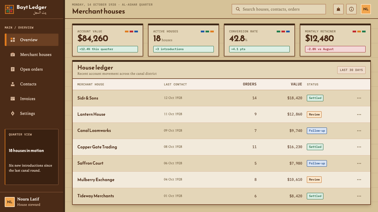The image size is (378, 212).
Task: Open the more options for Canal Loomworks
Action: pyautogui.click(x=359, y=131)
